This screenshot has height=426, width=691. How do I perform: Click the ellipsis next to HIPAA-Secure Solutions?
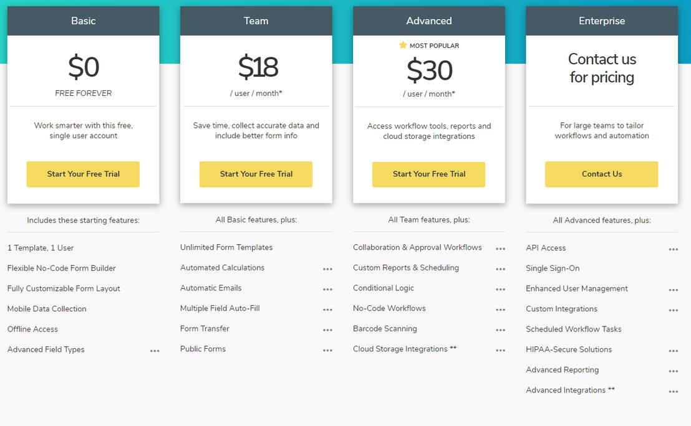click(x=673, y=351)
